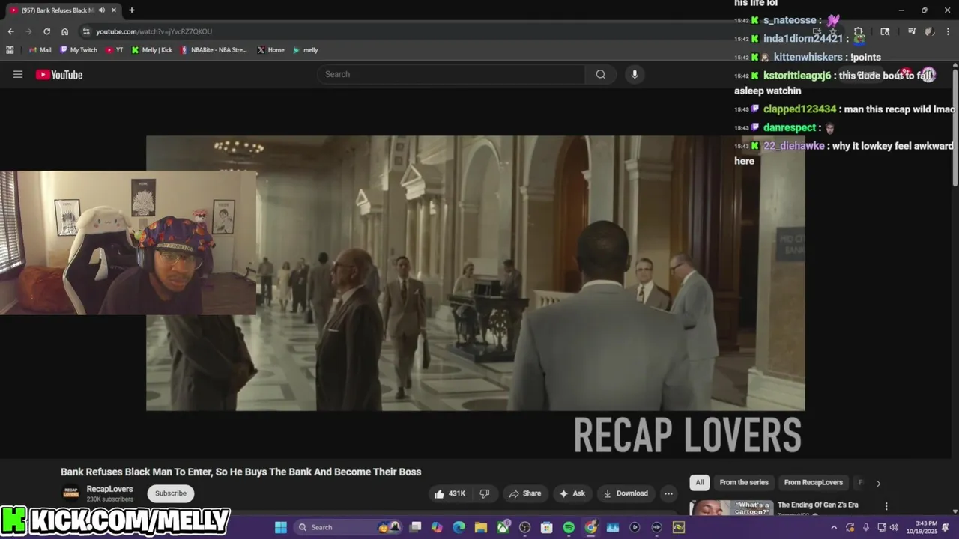Open the browser profile avatar

[x=929, y=31]
